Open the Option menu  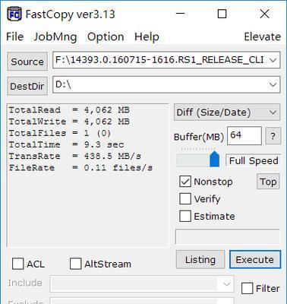[106, 36]
